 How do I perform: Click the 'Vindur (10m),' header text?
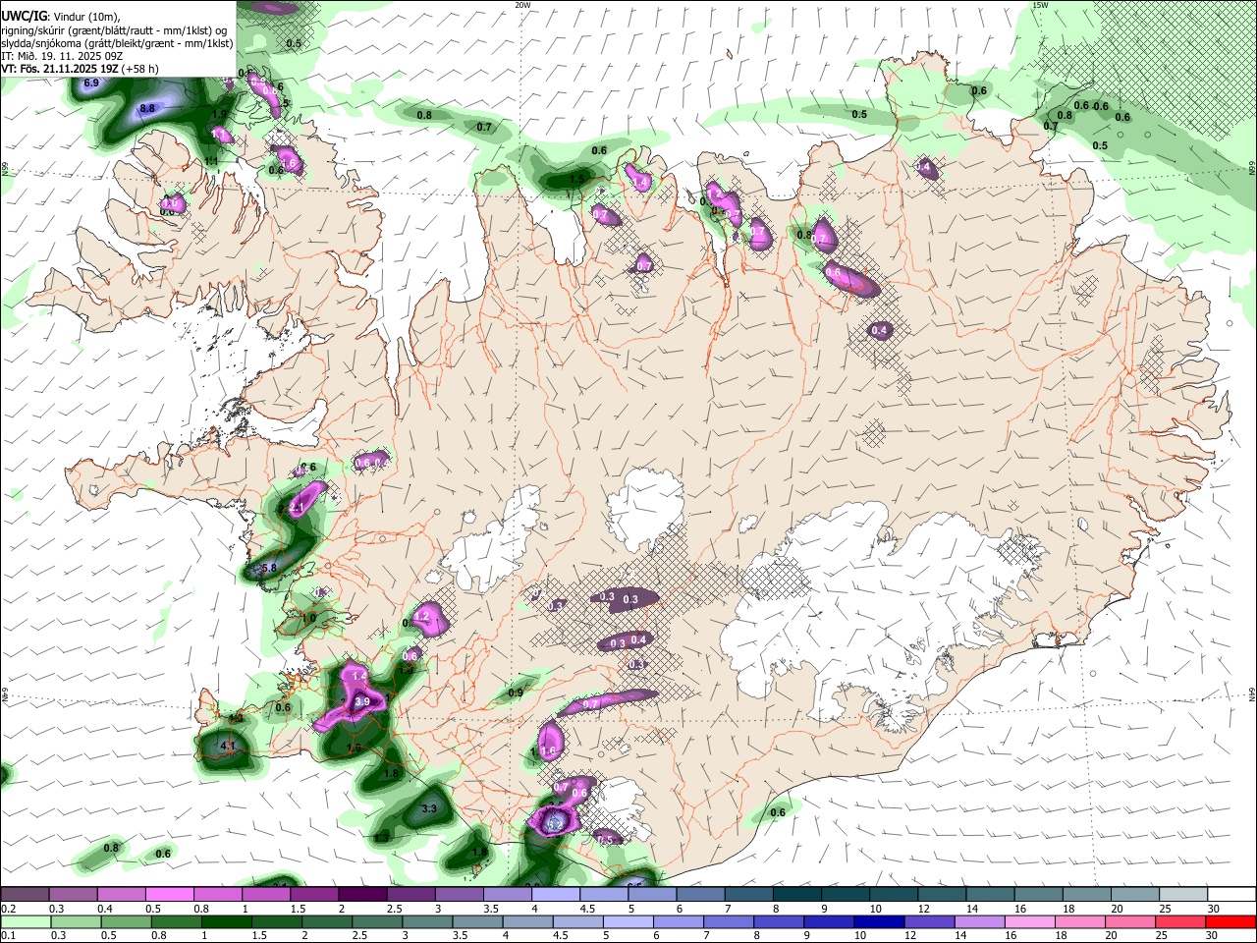point(85,16)
